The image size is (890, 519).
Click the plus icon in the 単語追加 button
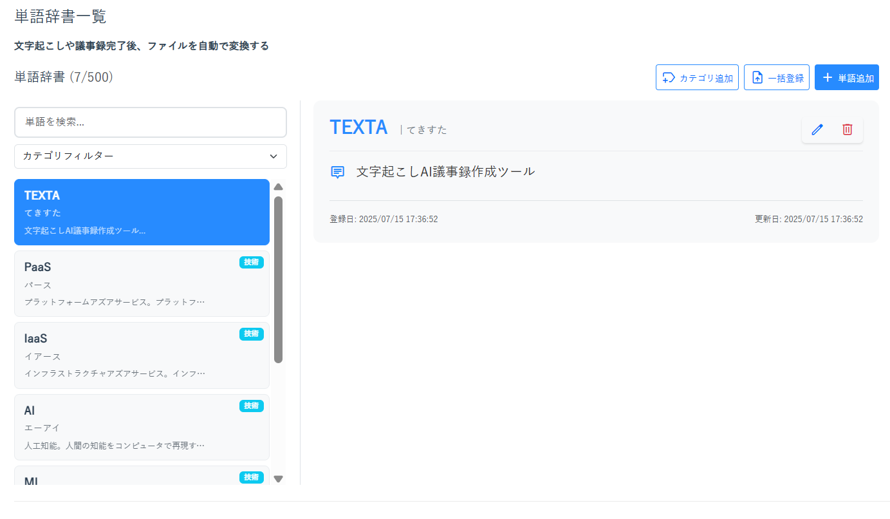tap(828, 77)
